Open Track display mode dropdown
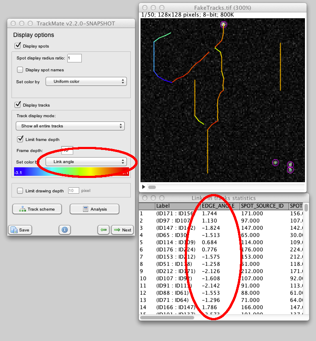316x341 pixels. [x=70, y=126]
